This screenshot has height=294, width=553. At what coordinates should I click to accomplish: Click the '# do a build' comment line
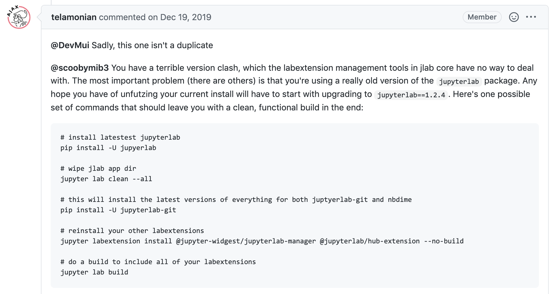(158, 262)
